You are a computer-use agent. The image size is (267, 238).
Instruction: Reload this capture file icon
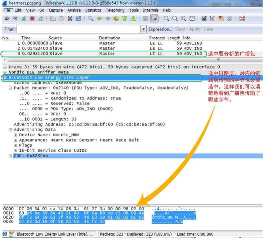(78, 18)
